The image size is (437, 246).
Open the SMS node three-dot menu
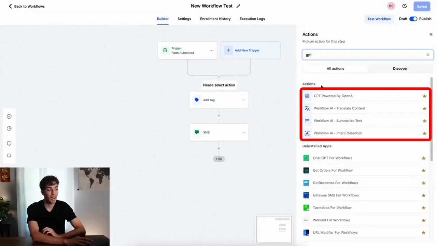243,132
